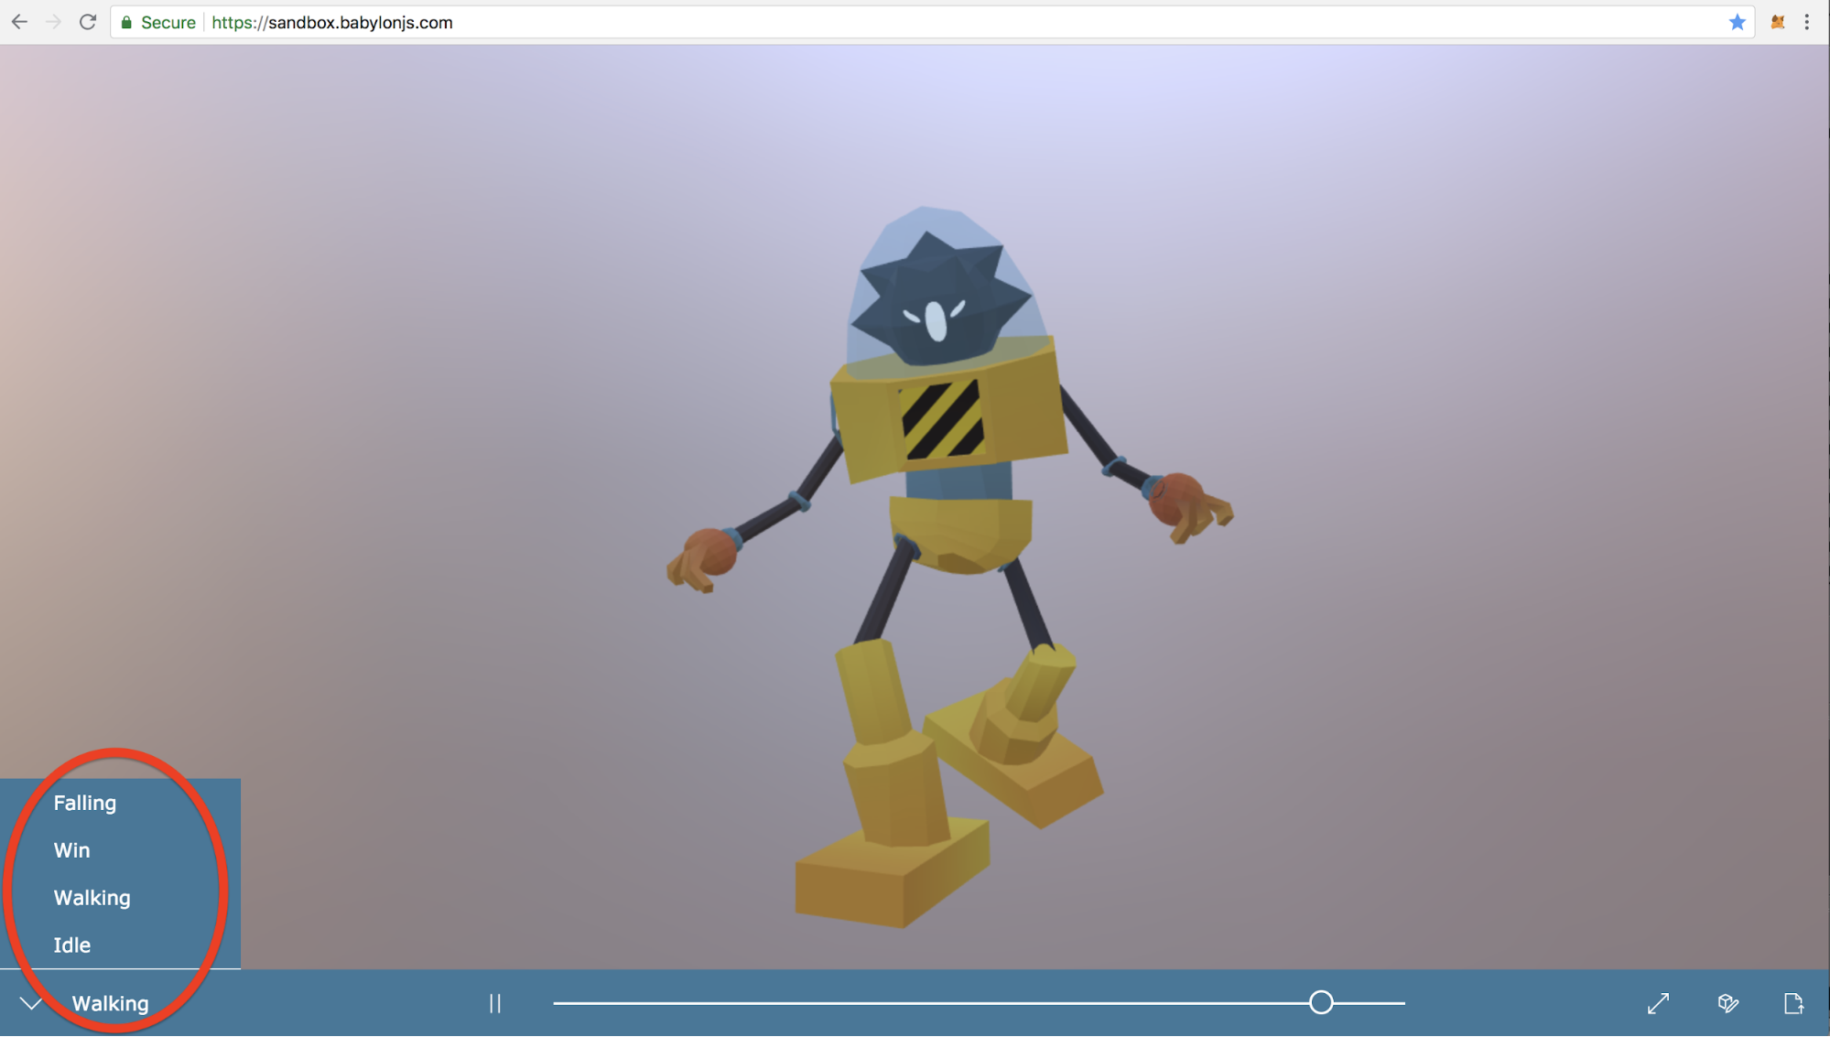Select the Falling animation
This screenshot has height=1037, width=1830.
tap(85, 803)
